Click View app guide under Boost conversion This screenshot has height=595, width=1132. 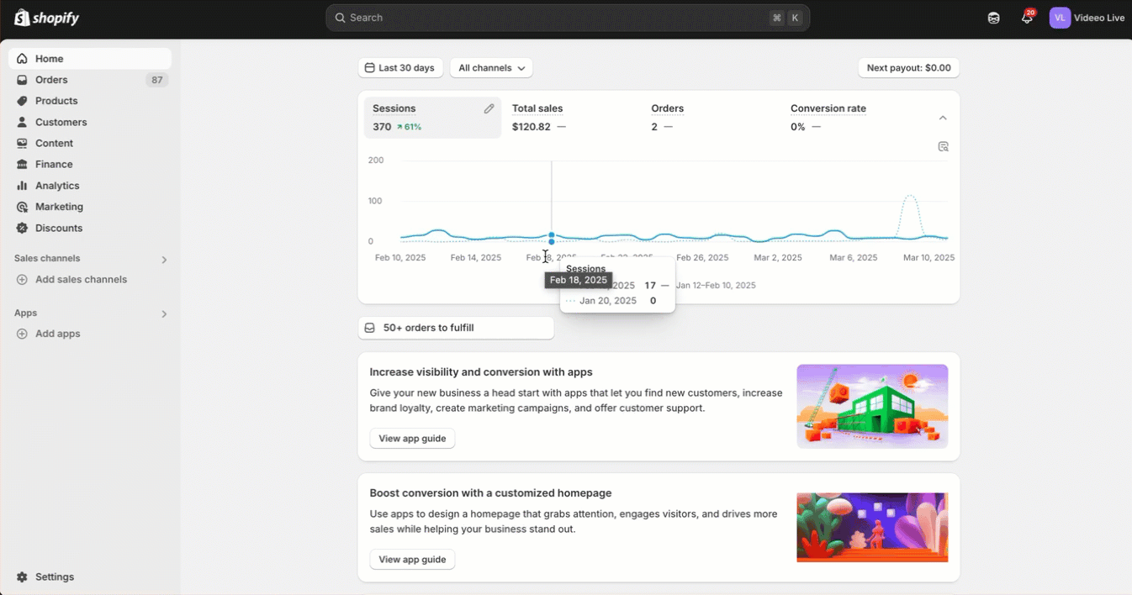coord(412,559)
